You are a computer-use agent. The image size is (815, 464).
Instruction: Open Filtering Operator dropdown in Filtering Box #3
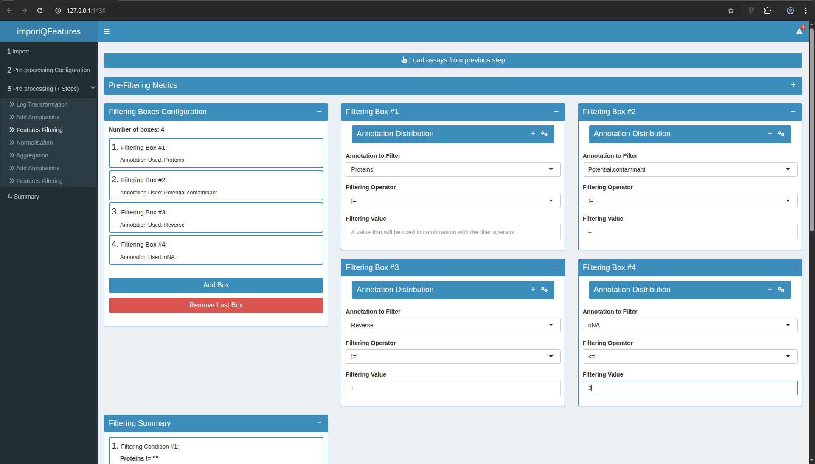click(453, 357)
